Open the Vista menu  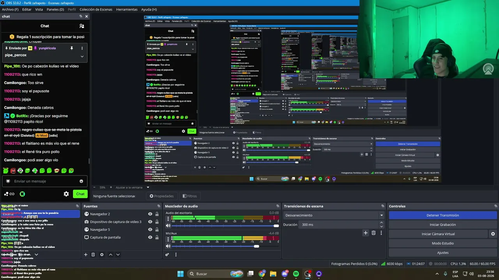pyautogui.click(x=39, y=9)
